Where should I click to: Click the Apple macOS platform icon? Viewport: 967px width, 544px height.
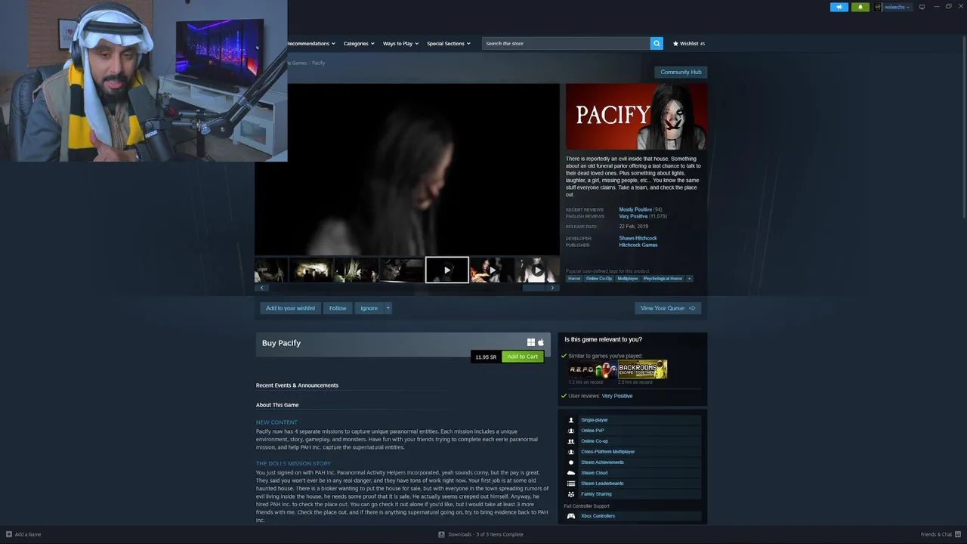coord(540,342)
